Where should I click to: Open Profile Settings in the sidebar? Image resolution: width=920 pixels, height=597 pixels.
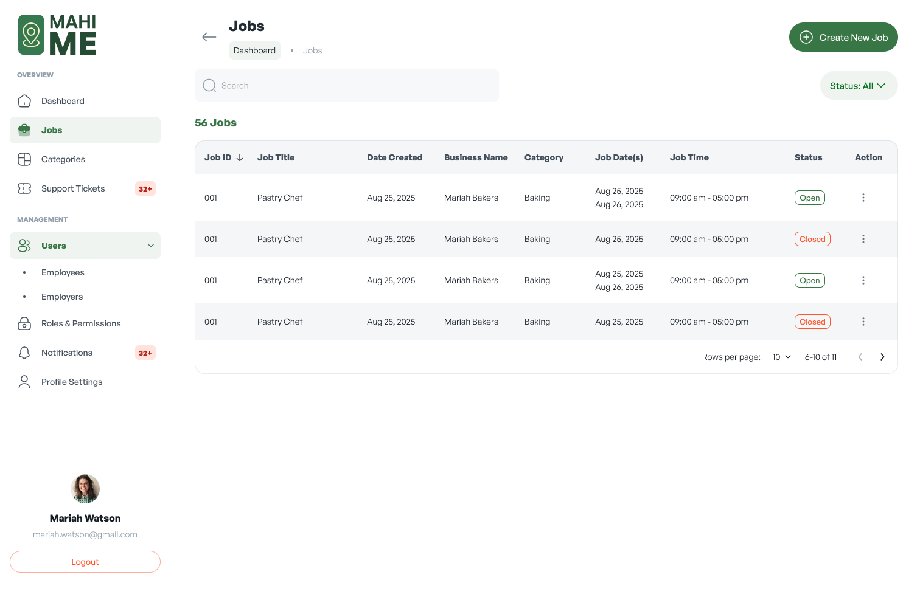coord(85,382)
